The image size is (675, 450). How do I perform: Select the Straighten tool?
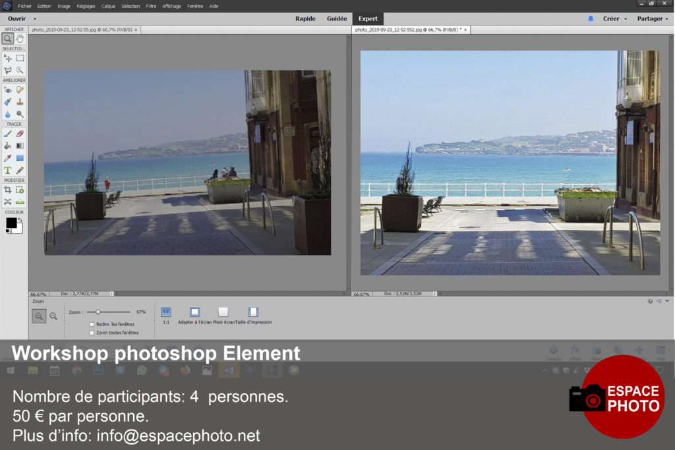[20, 202]
